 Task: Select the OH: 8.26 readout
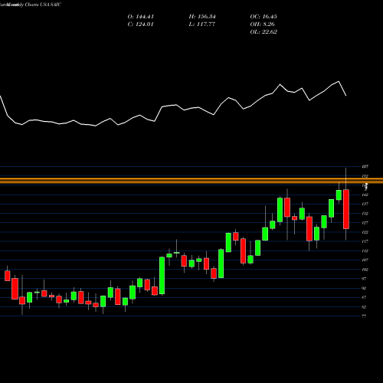262,25
